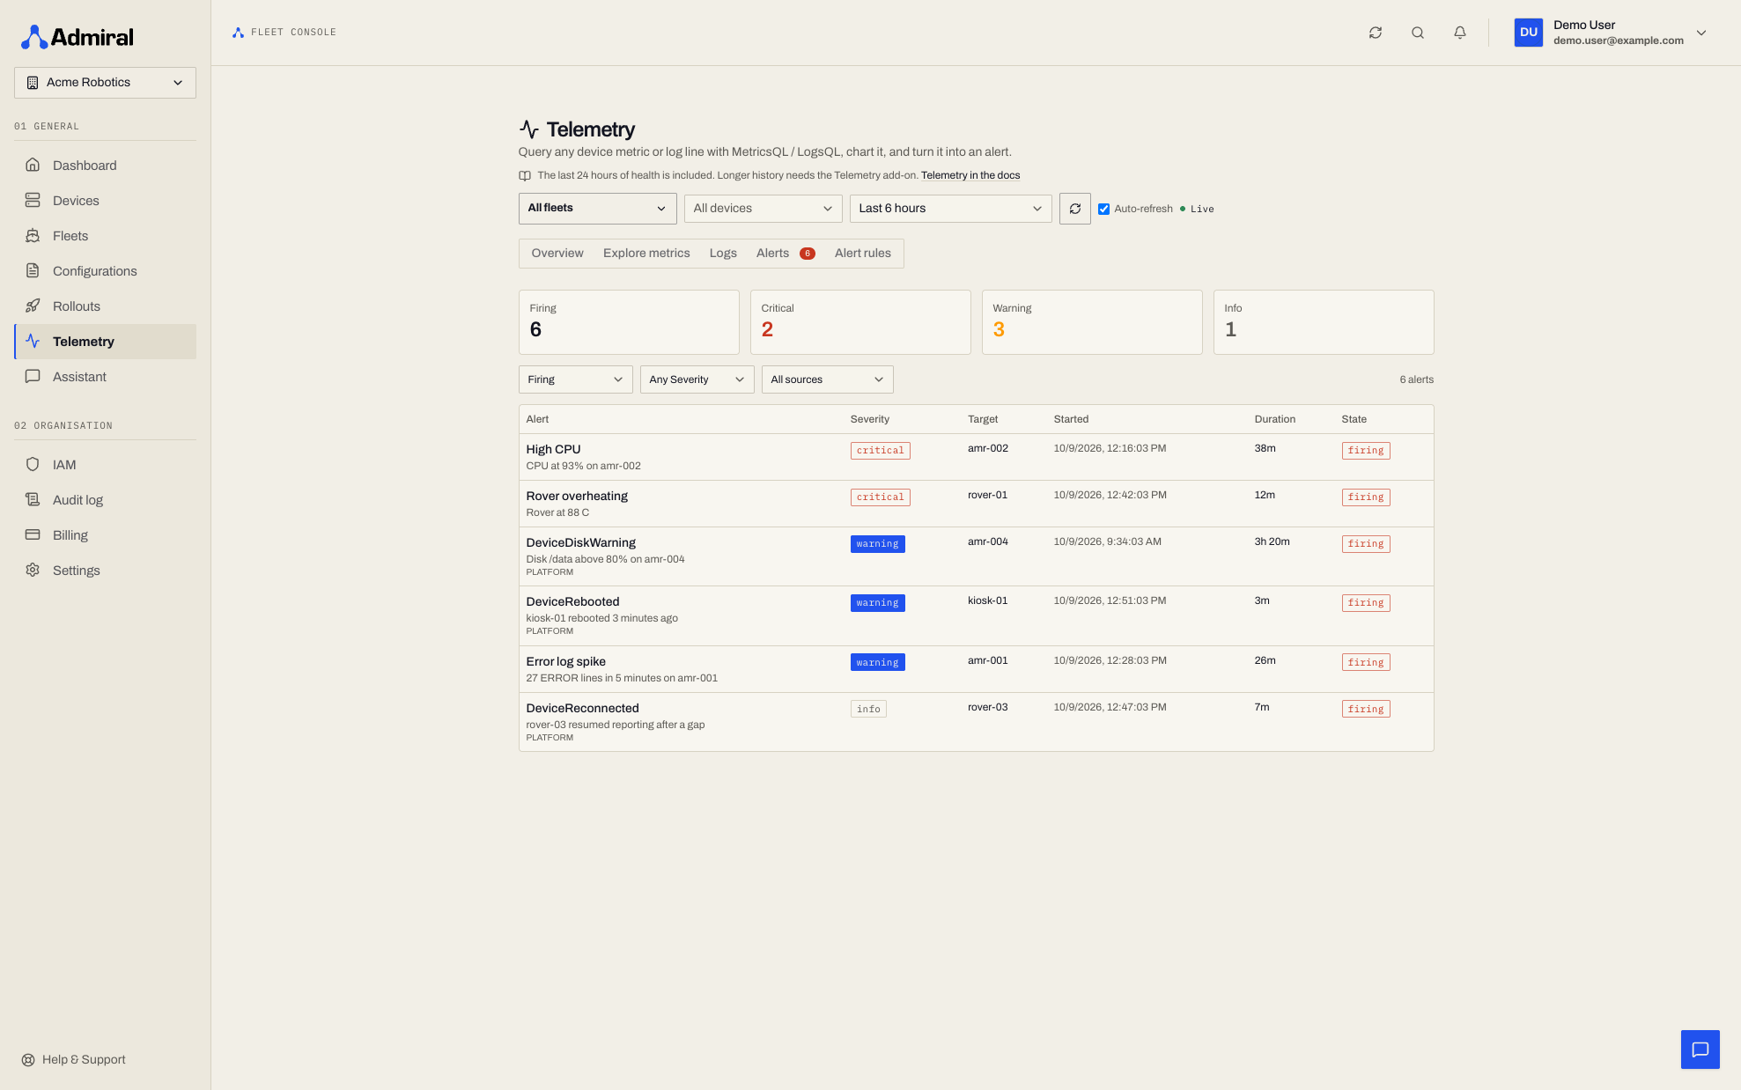Switch to the Overview tab
This screenshot has height=1090, width=1741.
(557, 254)
